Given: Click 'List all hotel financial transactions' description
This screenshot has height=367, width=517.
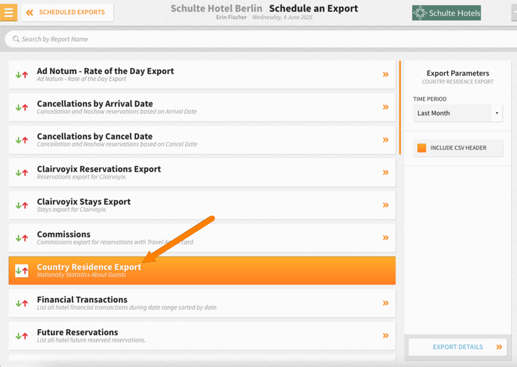Looking at the screenshot, I should point(127,307).
